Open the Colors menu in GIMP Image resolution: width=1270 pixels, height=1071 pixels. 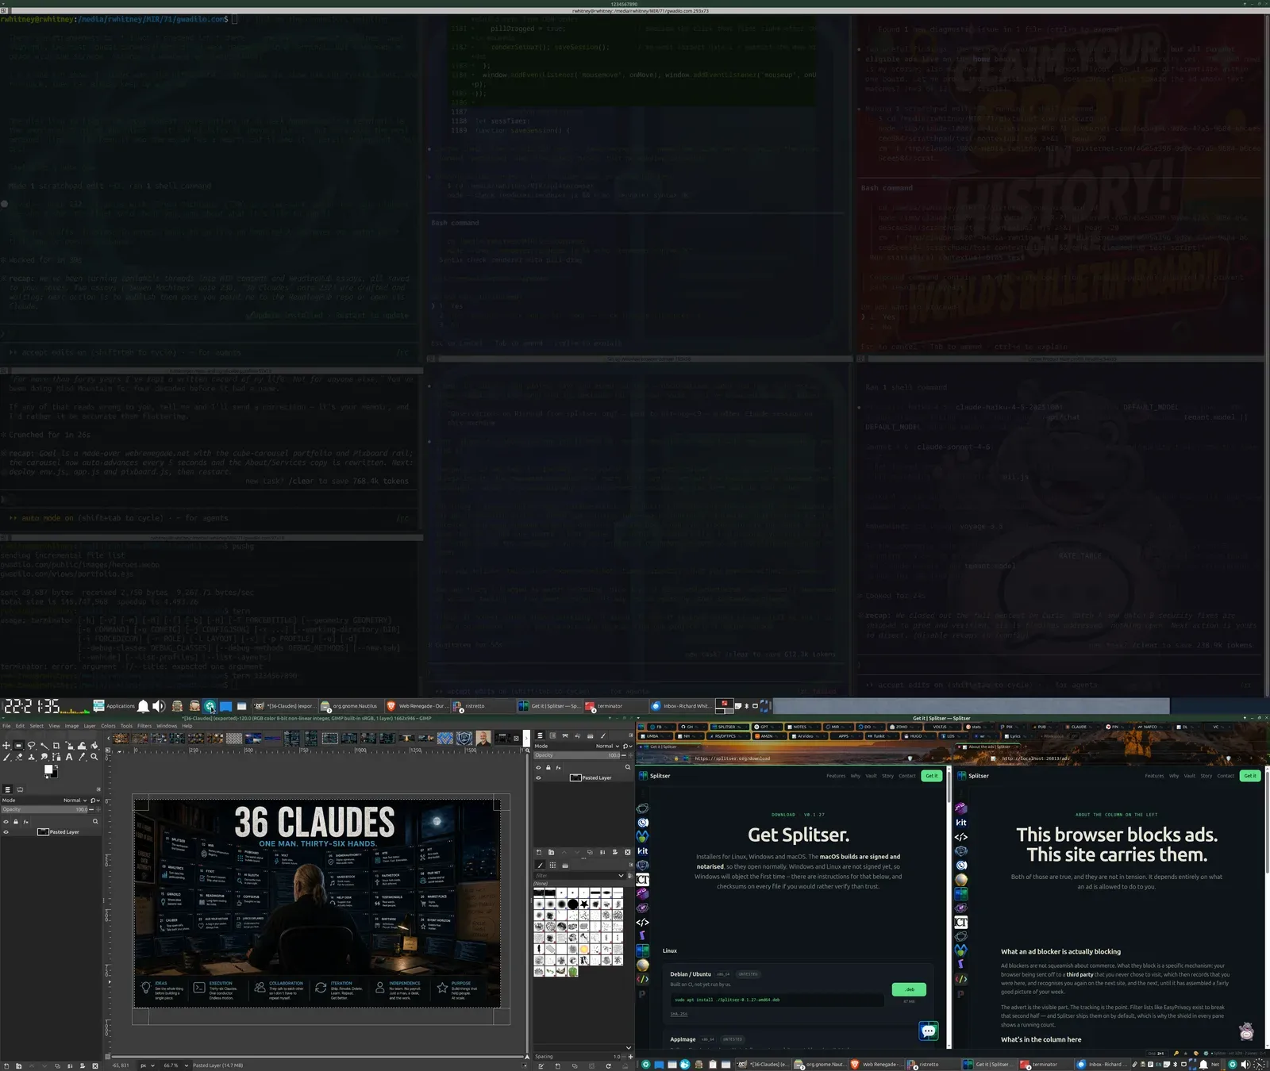(x=108, y=726)
